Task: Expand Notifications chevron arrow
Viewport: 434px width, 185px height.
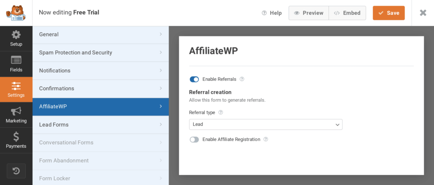Action: (161, 70)
